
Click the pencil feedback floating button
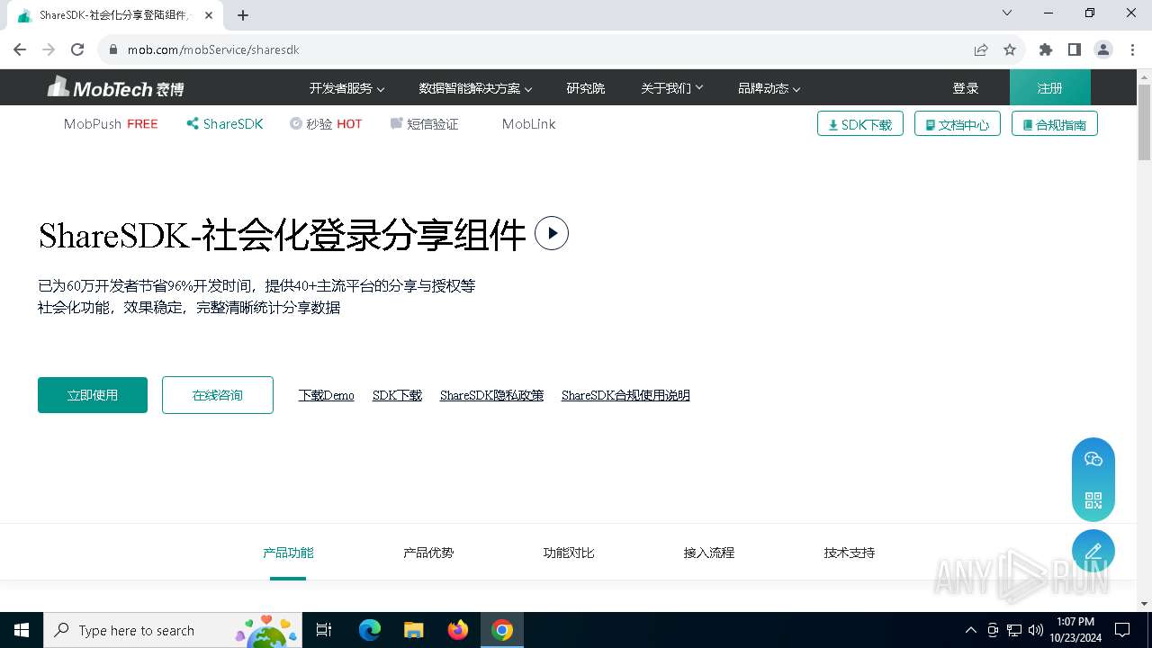click(x=1093, y=551)
